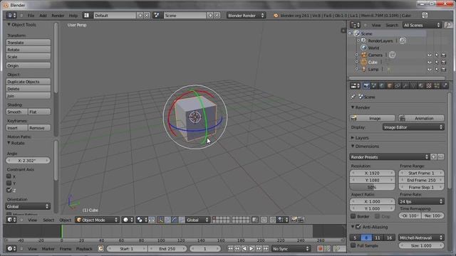Viewport: 456px width, 256px height.
Task: Adjust the 50% resolution percentage slider
Action: pos(372,187)
